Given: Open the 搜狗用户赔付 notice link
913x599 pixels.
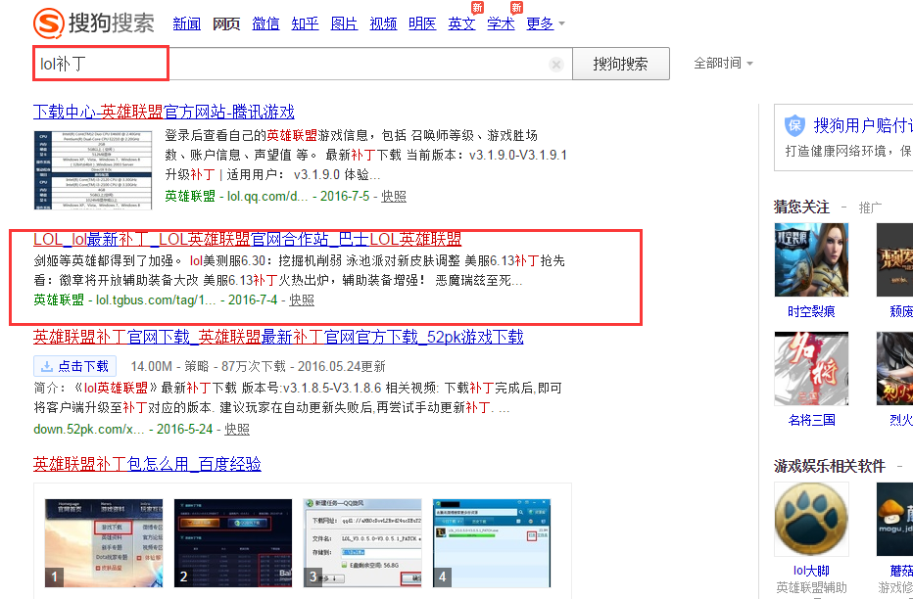Looking at the screenshot, I should pyautogui.click(x=863, y=125).
